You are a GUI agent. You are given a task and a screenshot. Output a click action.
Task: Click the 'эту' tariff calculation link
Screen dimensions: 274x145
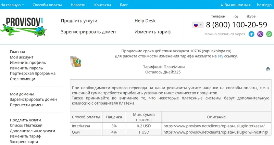(x=220, y=56)
